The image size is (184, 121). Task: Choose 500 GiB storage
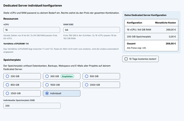click(x=101, y=76)
